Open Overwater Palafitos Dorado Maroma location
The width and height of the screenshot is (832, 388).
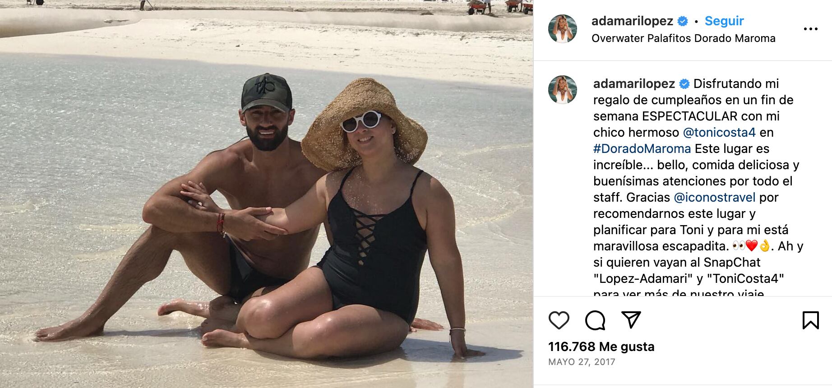point(683,38)
